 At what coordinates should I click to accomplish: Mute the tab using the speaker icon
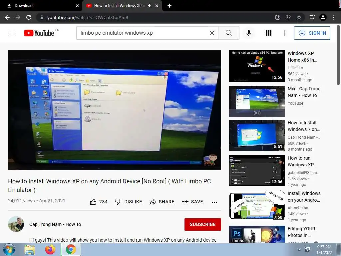(x=150, y=6)
